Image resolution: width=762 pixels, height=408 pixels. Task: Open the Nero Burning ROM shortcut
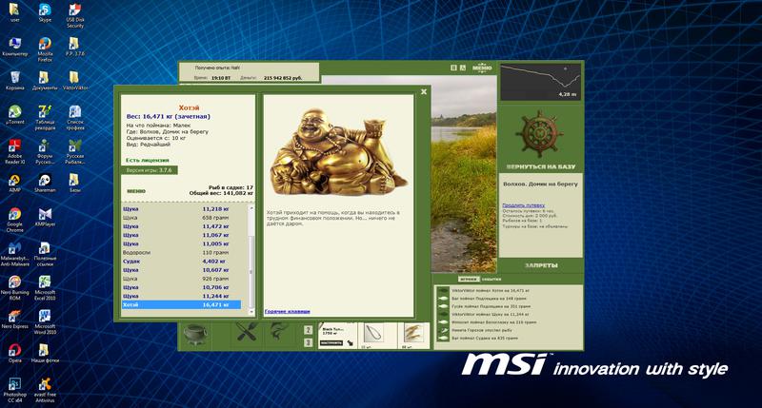[14, 287]
